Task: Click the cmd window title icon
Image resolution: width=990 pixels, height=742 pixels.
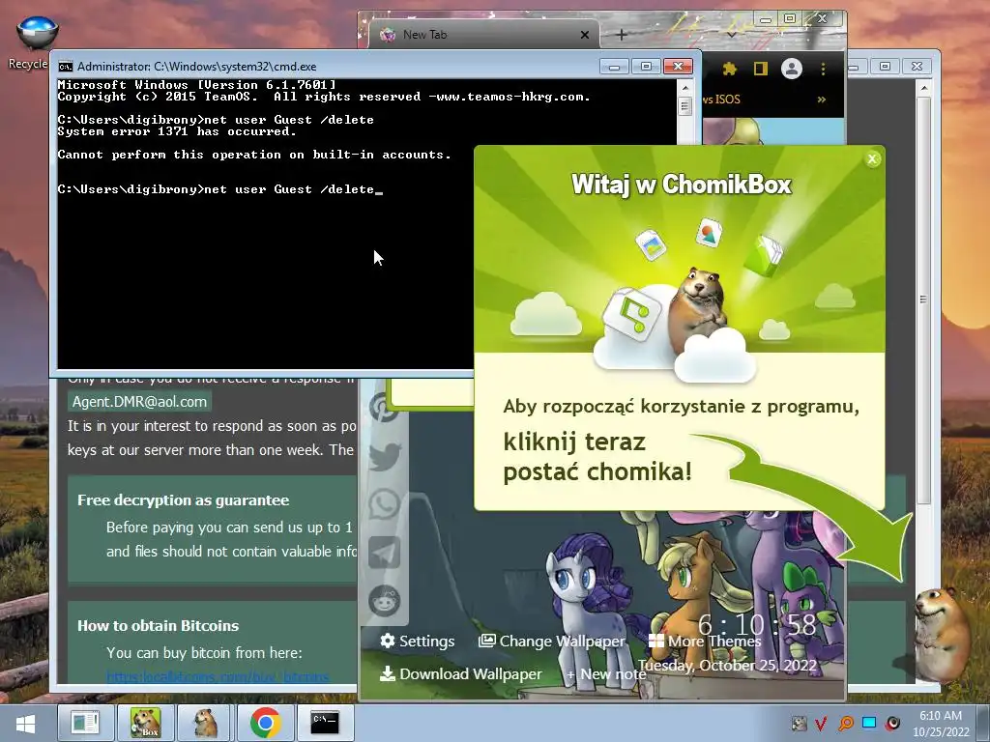Action: (x=65, y=67)
